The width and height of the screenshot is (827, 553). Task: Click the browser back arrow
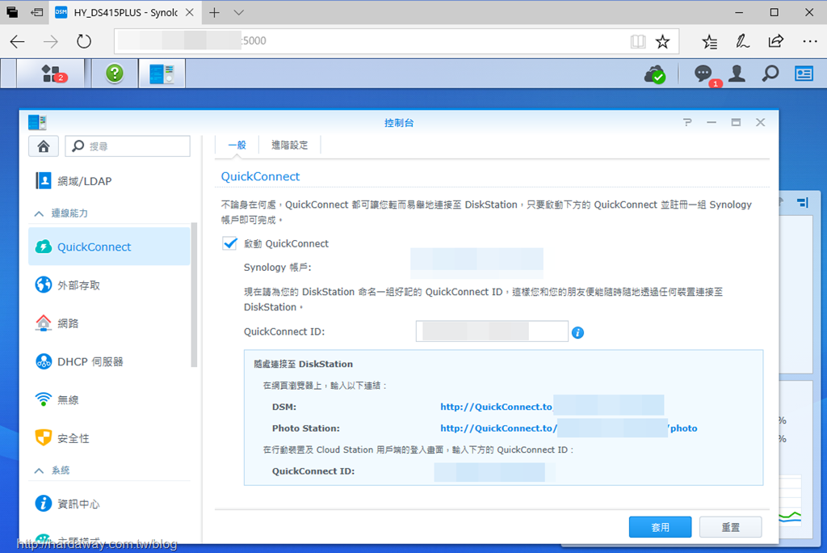point(18,41)
